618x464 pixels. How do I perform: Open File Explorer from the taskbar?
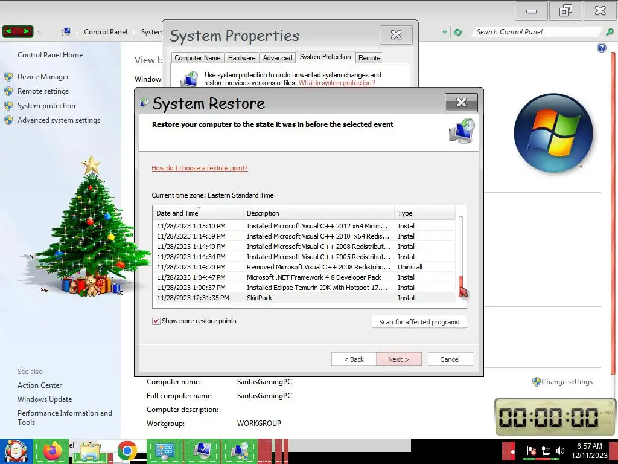coord(90,452)
